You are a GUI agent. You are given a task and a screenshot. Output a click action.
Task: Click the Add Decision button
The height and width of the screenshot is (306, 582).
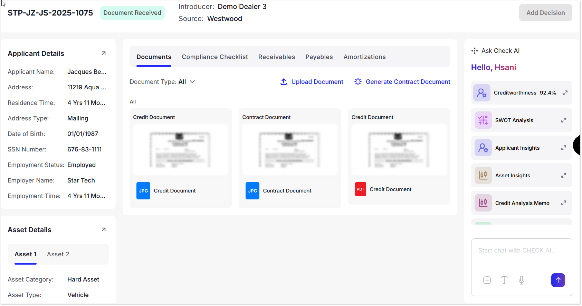click(x=545, y=13)
